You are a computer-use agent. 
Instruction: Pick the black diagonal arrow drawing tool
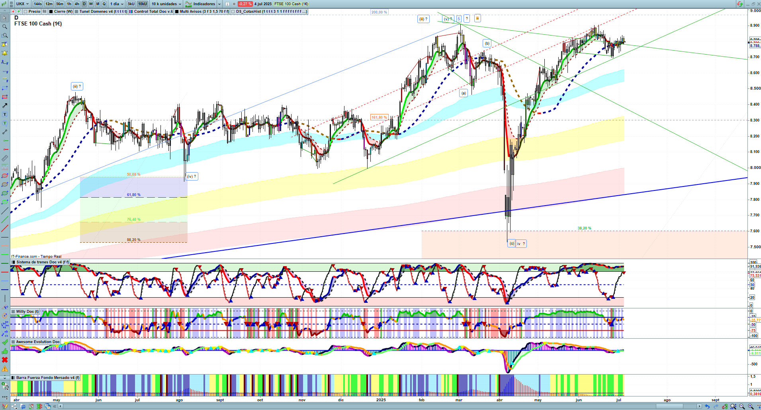point(5,106)
